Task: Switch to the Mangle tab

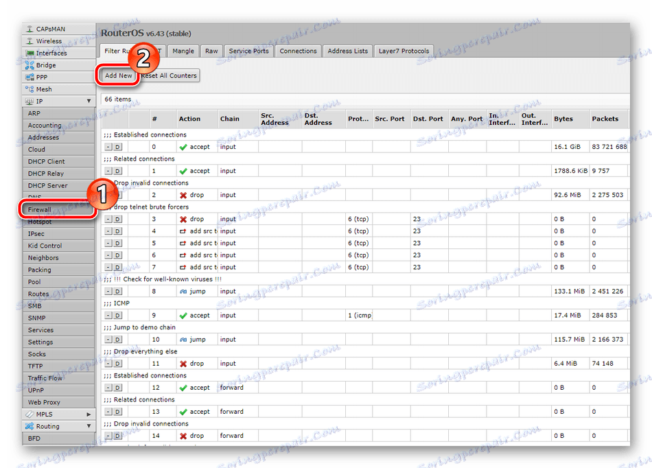Action: tap(183, 51)
